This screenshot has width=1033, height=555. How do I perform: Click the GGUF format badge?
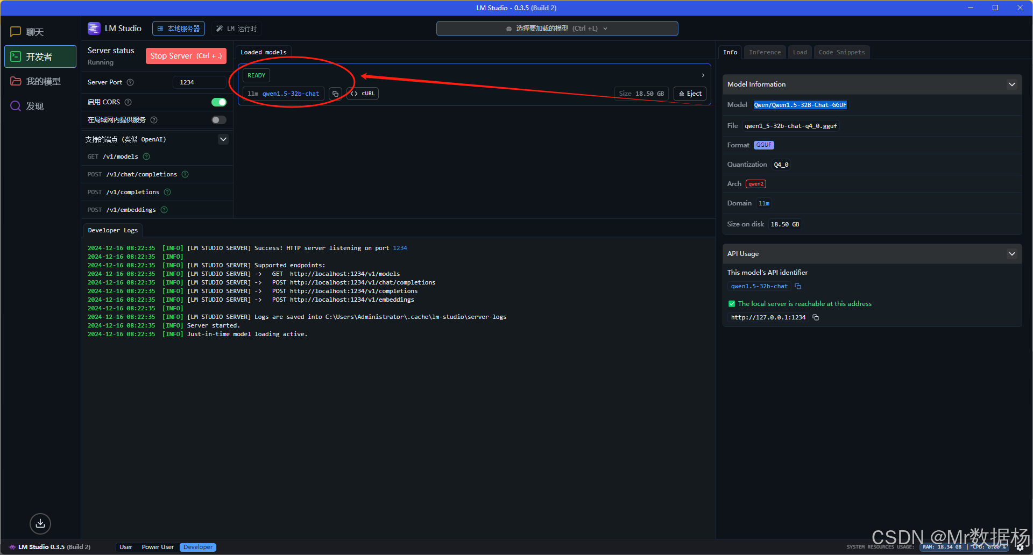(763, 145)
